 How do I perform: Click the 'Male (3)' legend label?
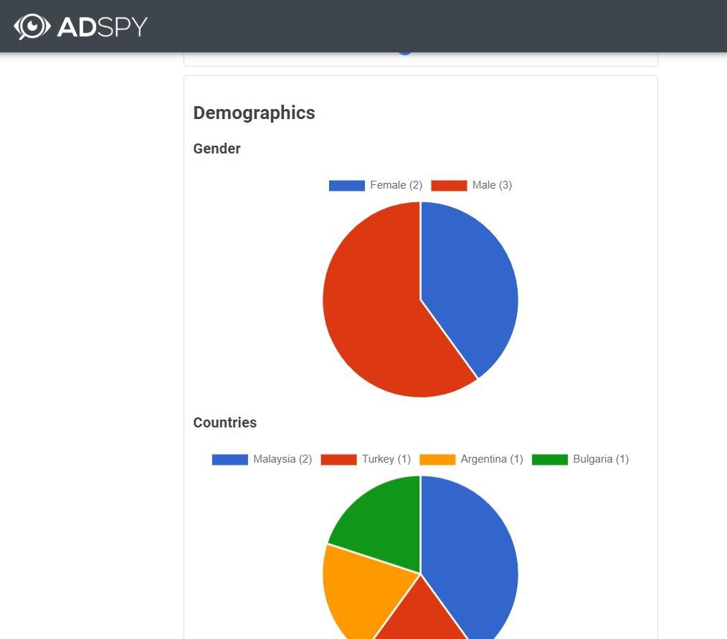[492, 186]
